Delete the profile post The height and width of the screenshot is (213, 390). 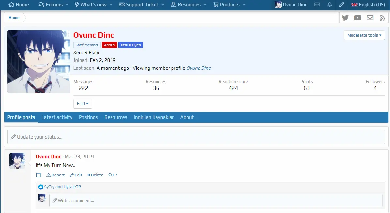[95, 175]
